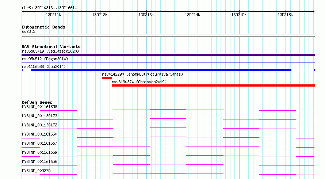Click the chr6:135210313..135216614 coordinate label

pyautogui.click(x=49, y=8)
